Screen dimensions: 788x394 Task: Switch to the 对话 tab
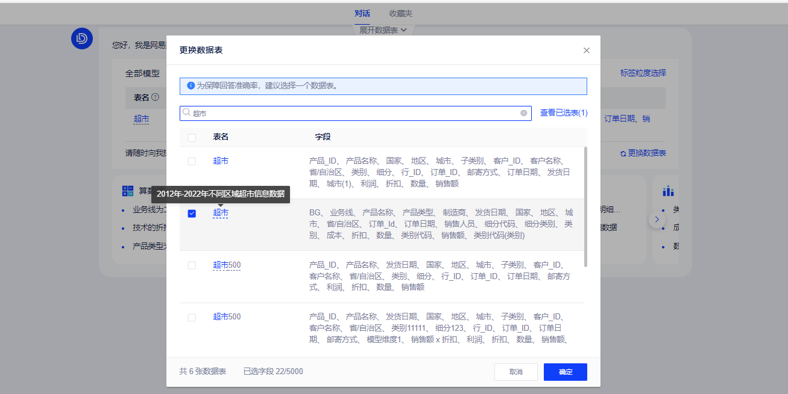tap(362, 13)
